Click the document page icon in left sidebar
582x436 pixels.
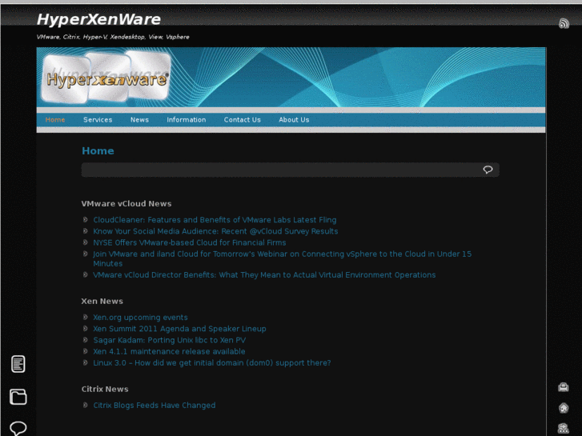[x=18, y=364]
